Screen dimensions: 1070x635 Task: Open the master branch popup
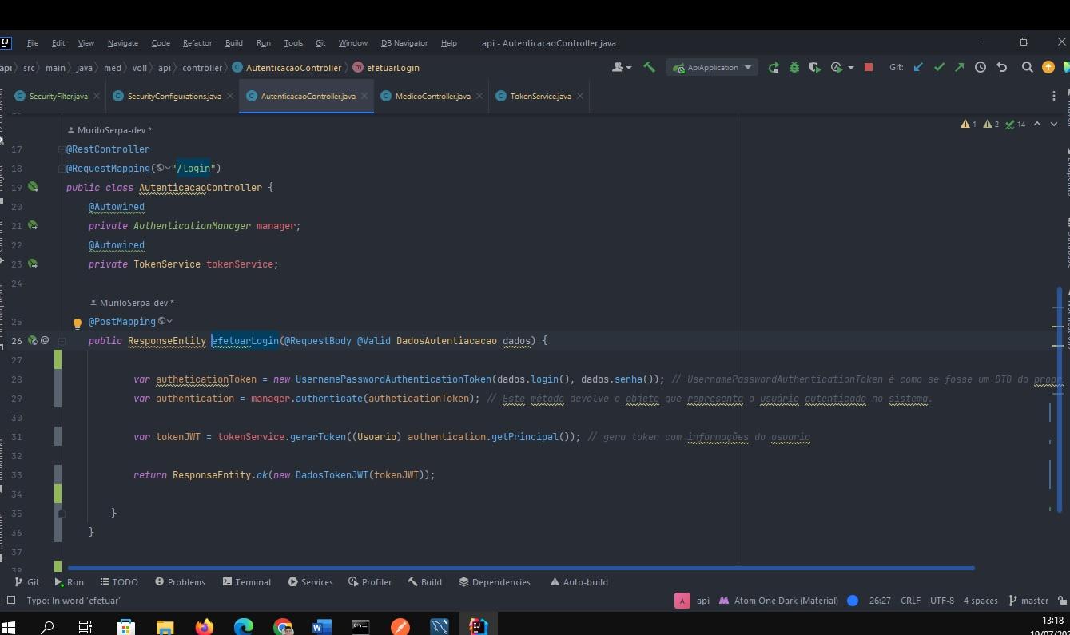[1028, 601]
